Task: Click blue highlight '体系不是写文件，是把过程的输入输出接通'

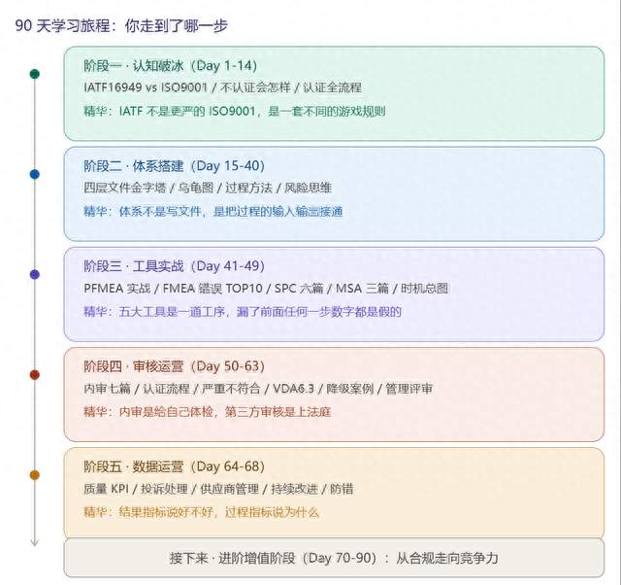Action: 231,212
